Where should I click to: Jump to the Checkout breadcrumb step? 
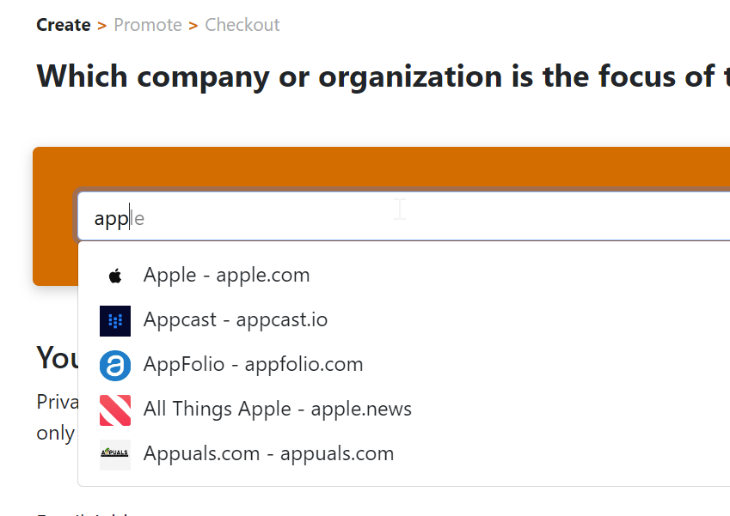coord(242,25)
